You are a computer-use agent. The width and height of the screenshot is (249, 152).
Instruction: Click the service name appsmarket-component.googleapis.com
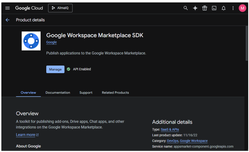click(204, 146)
